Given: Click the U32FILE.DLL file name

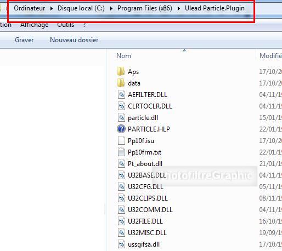Looking at the screenshot, I should (145, 221).
